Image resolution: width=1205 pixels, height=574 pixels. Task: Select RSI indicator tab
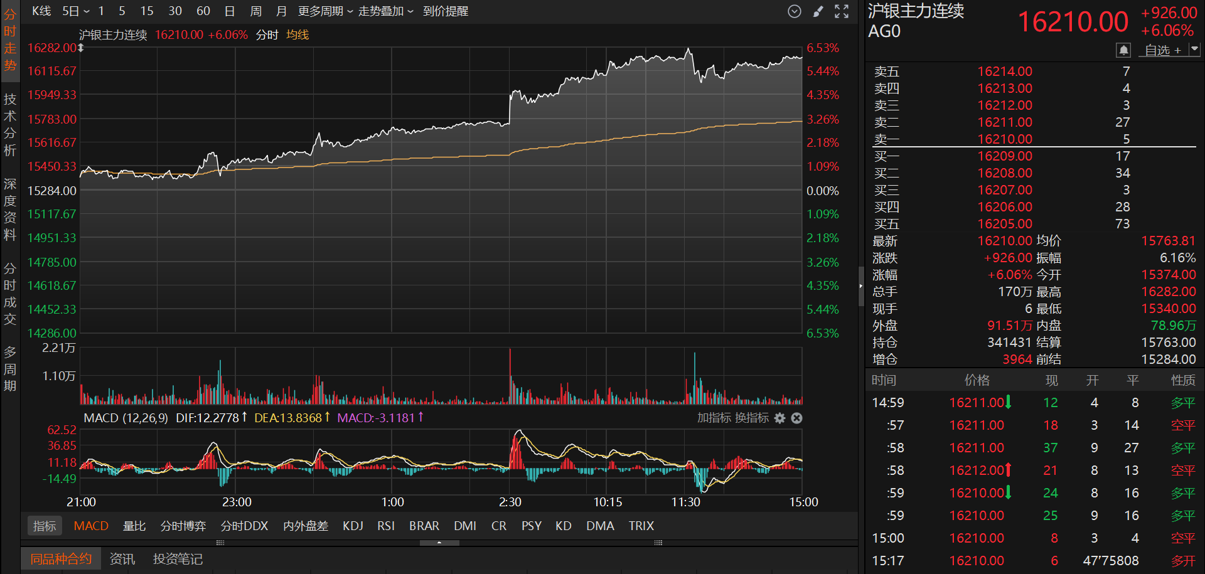tap(386, 526)
